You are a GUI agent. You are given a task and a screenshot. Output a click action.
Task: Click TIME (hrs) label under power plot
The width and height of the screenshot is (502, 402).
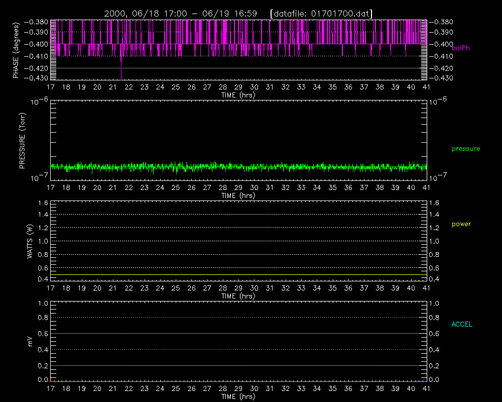238,296
